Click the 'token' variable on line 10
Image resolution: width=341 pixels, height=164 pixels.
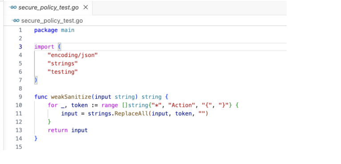click(x=80, y=105)
